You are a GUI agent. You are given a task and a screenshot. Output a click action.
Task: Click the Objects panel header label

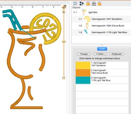76,8
